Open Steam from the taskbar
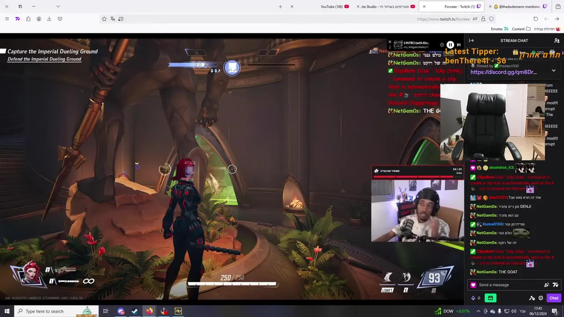The height and width of the screenshot is (317, 564). coord(135,311)
